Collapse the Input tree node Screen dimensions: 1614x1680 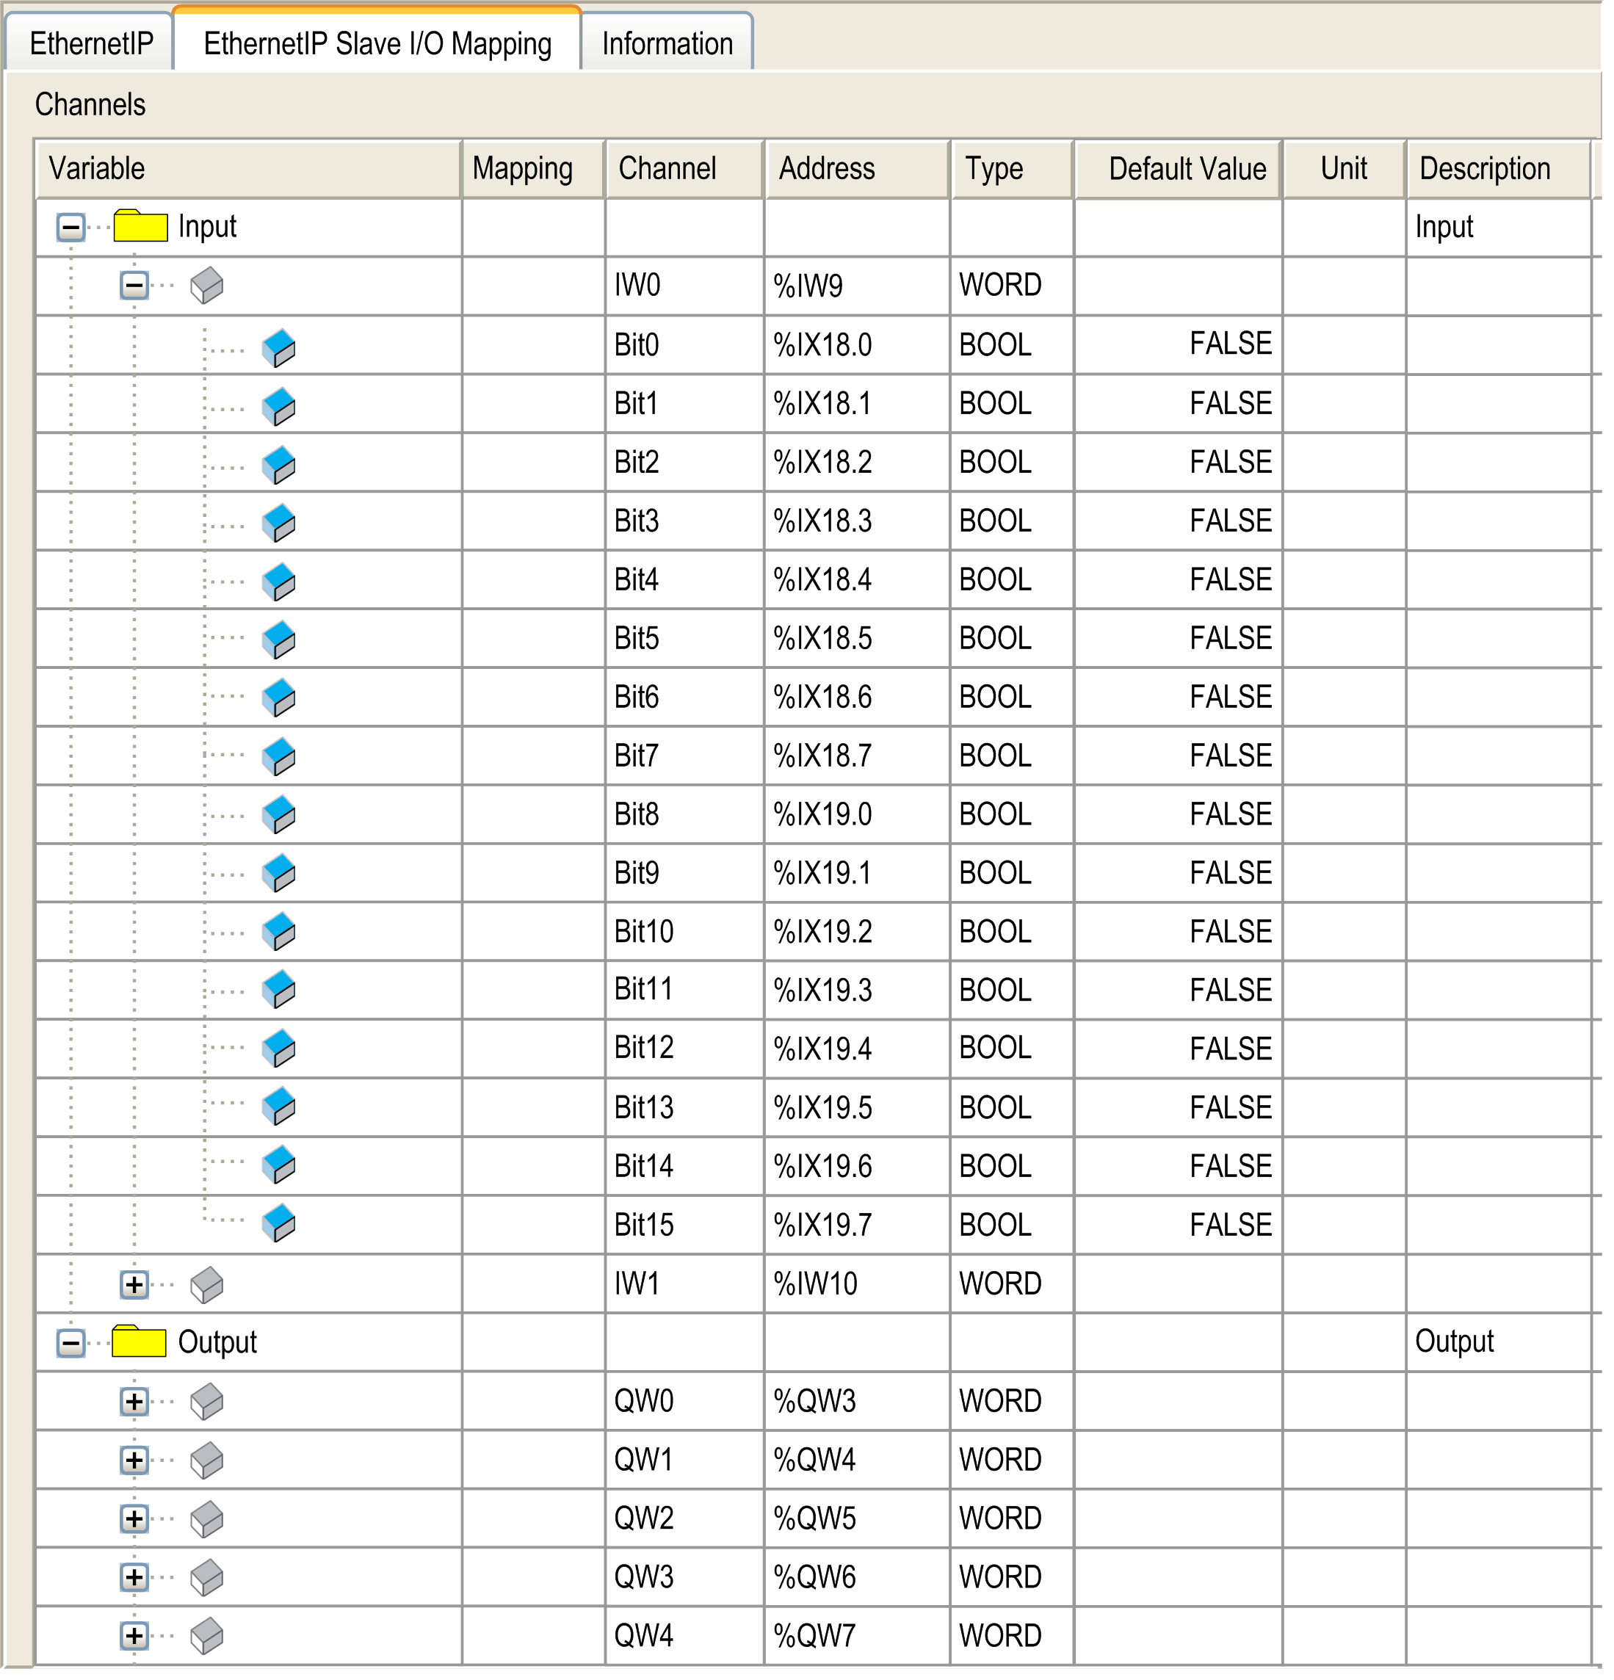(70, 227)
